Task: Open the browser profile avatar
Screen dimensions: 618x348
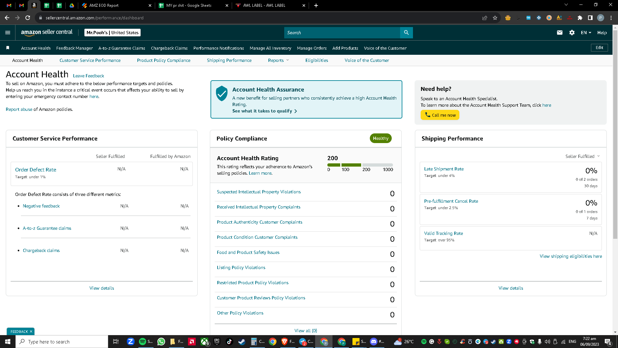Action: [x=601, y=18]
